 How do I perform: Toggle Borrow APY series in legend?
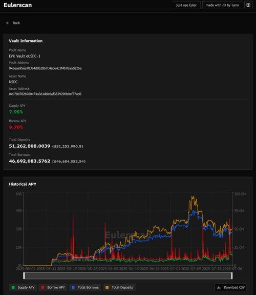click(53, 287)
